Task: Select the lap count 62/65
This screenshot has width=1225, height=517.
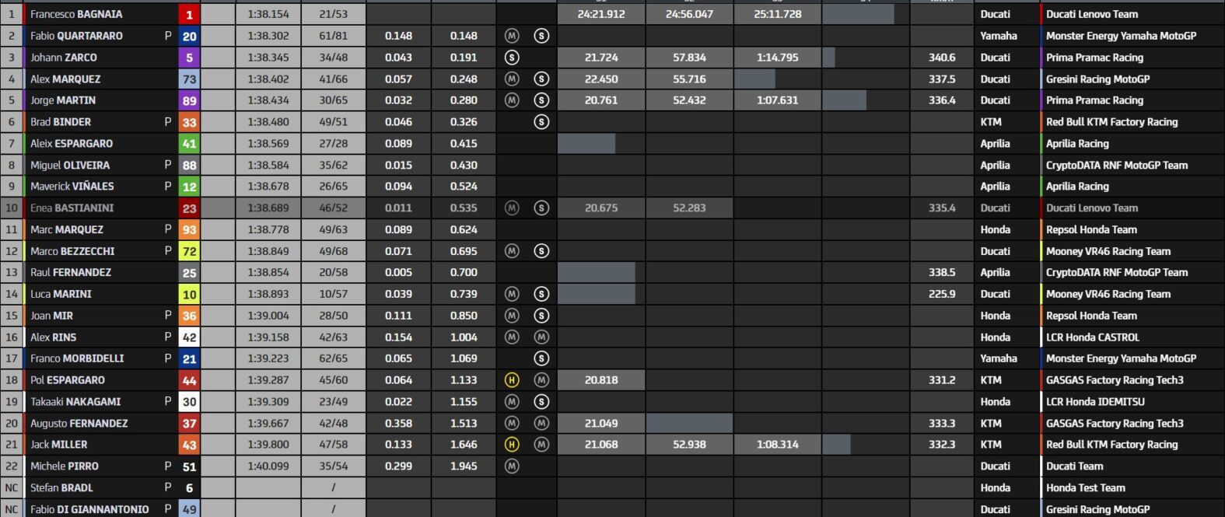Action: pyautogui.click(x=334, y=358)
